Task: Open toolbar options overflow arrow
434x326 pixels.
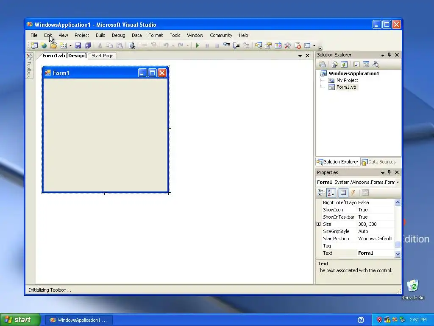Action: tap(320, 48)
